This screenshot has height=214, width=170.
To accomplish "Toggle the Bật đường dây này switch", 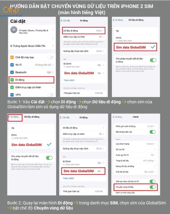I will (153, 132).
